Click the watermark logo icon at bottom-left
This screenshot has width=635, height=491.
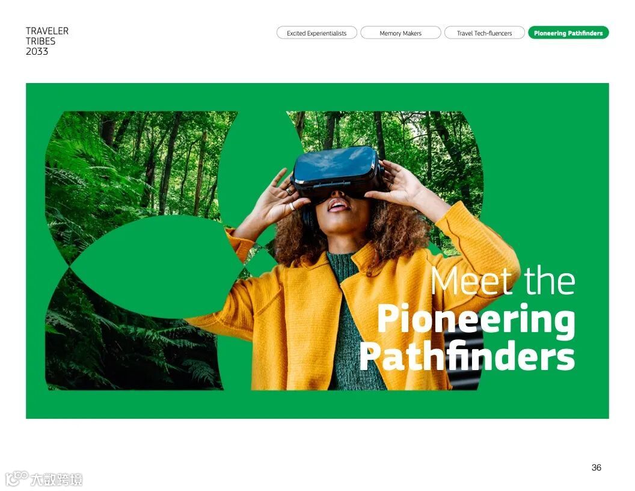pos(17,478)
